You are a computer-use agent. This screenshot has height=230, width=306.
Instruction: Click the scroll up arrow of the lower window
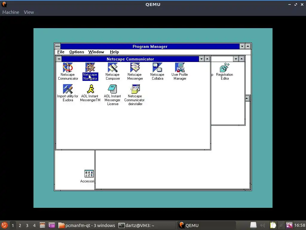point(247,98)
